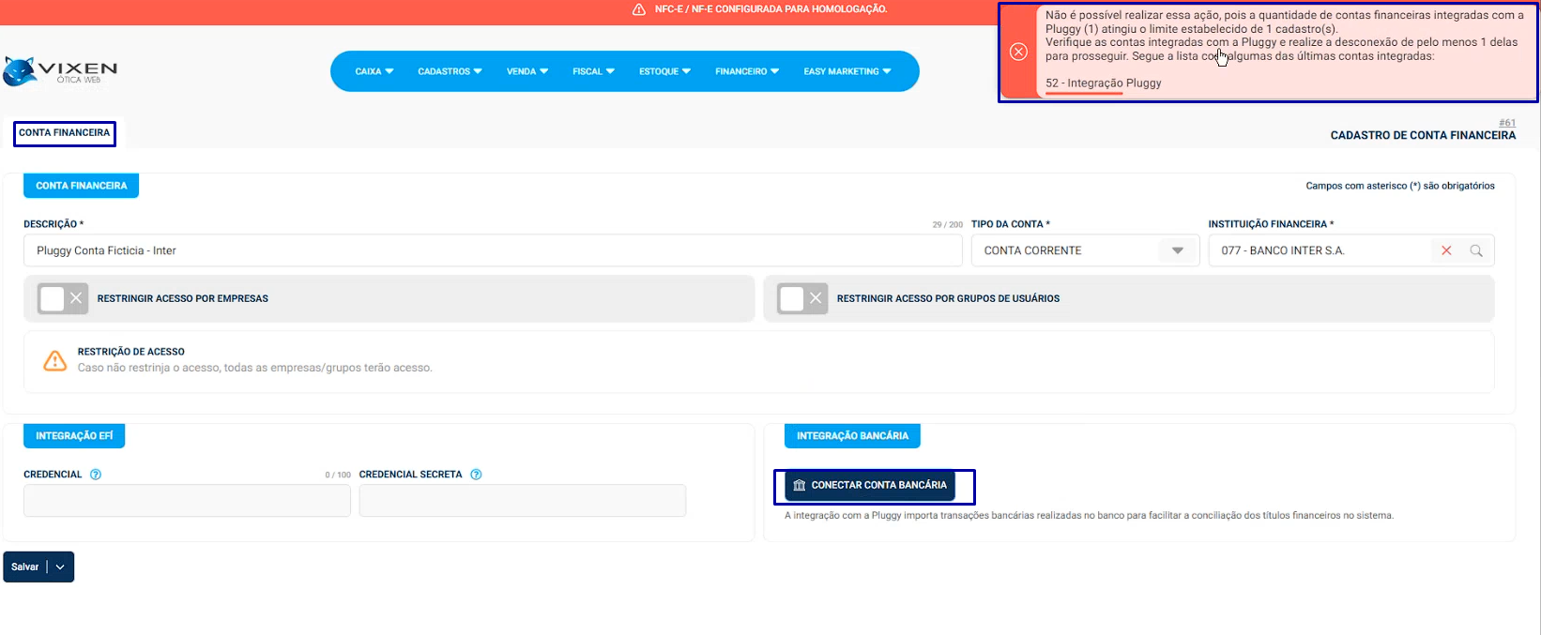Click the Pluggy integration description text

coord(1089,516)
